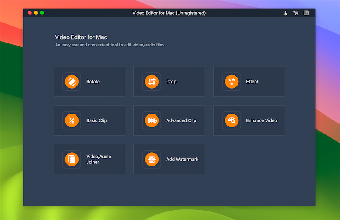Click the Video/Audio Joiner icon
Image resolution: width=340 pixels, height=220 pixels.
click(72, 159)
